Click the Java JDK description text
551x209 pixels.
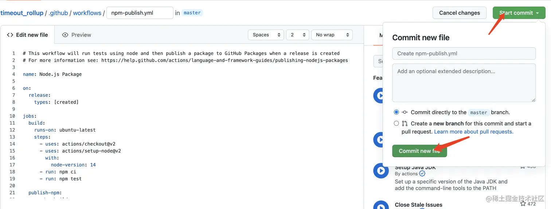[451, 185]
